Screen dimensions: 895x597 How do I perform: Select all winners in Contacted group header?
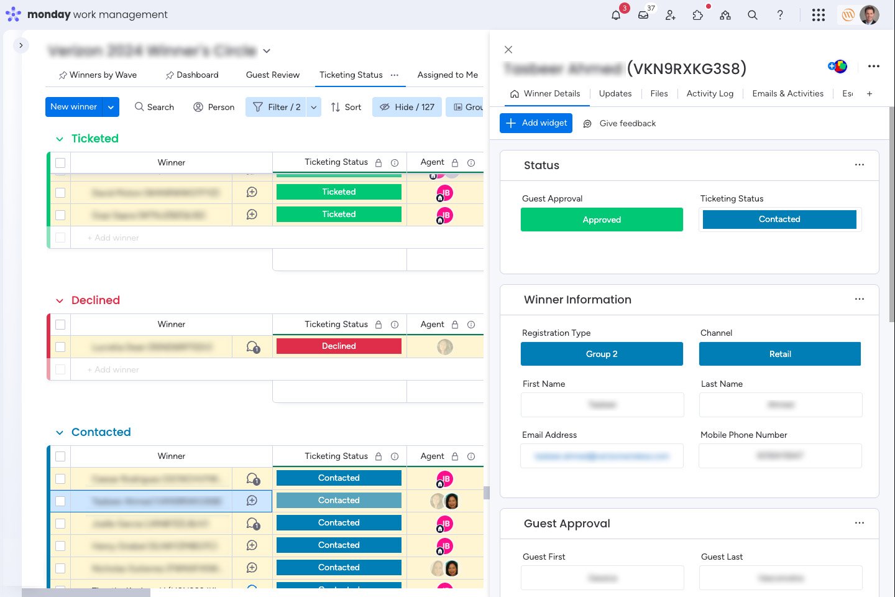coord(60,456)
